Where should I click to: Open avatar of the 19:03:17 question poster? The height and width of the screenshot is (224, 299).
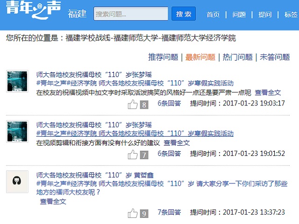[x=17, y=81]
